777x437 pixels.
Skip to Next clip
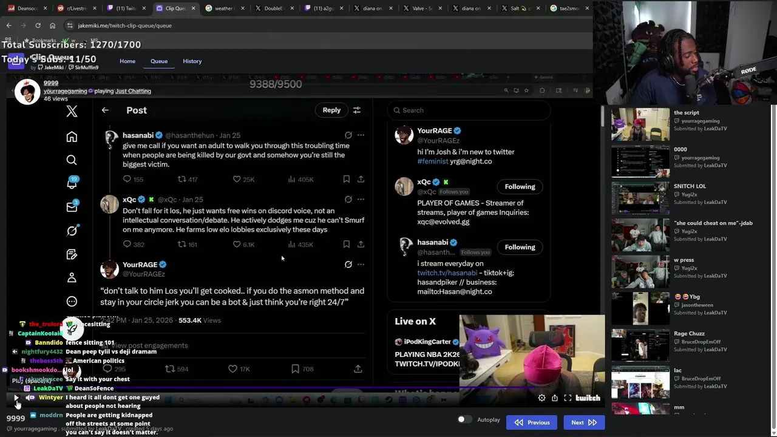(x=583, y=422)
